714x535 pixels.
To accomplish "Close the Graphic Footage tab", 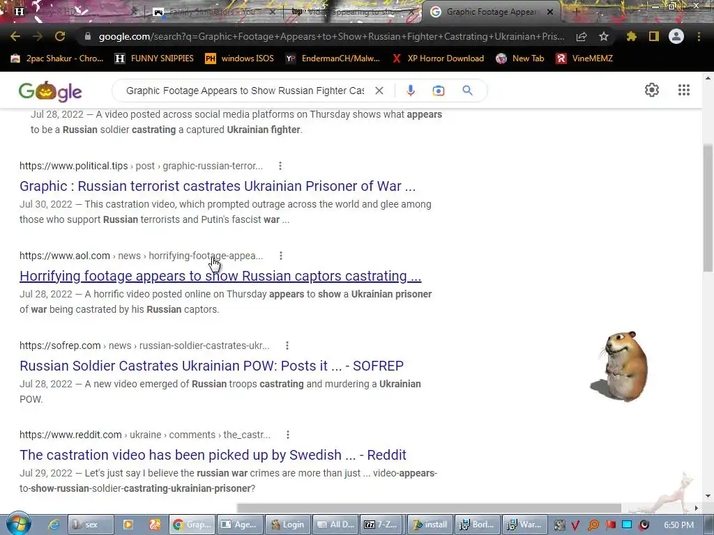I will [x=550, y=12].
